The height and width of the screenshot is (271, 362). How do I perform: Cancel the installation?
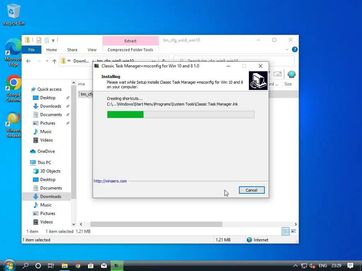point(252,190)
